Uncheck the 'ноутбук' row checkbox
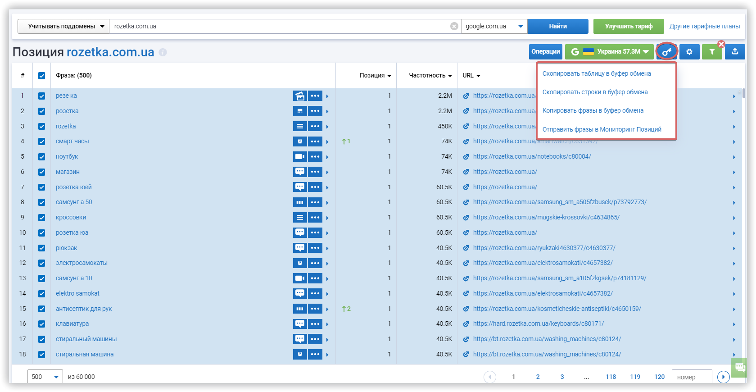The image size is (756, 392). pyautogui.click(x=41, y=157)
